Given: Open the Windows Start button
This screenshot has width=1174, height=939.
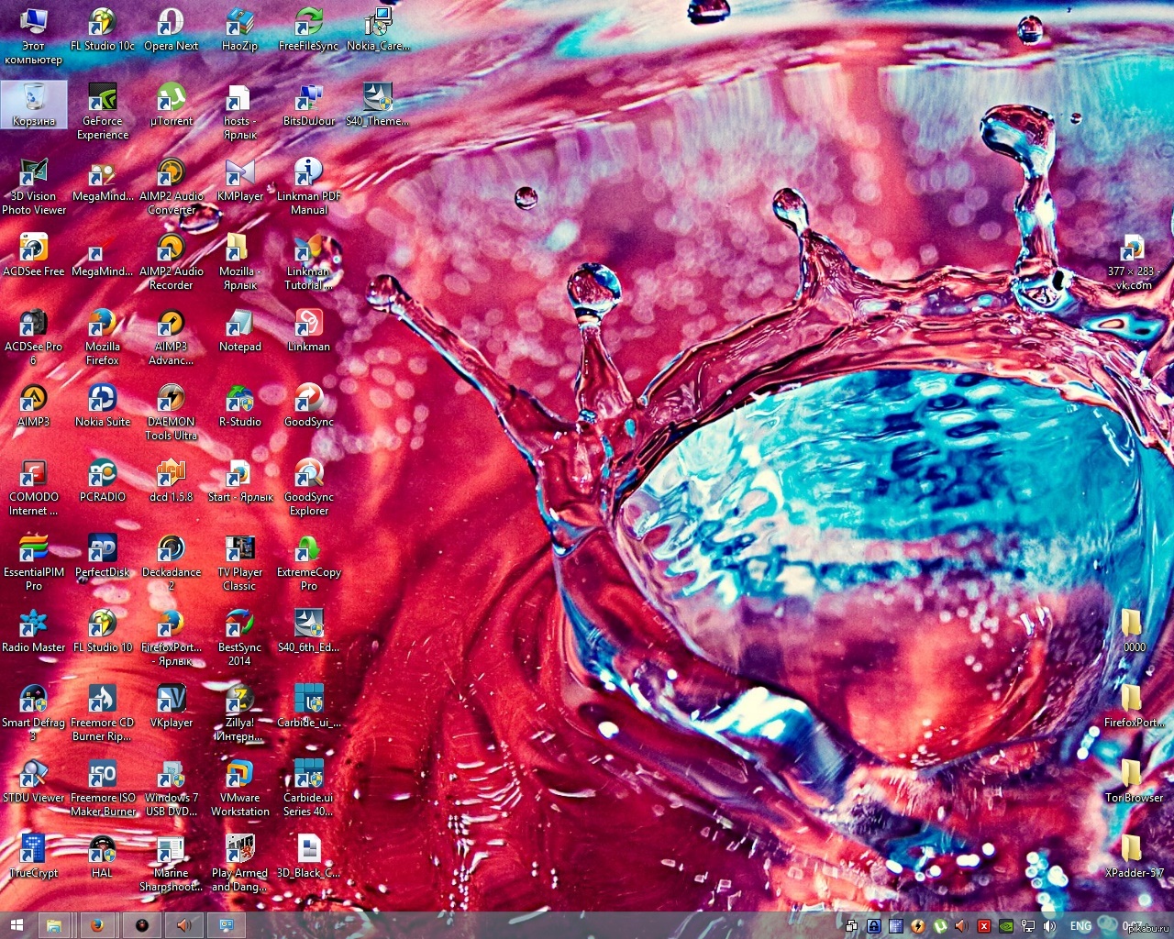Looking at the screenshot, I should [x=16, y=925].
